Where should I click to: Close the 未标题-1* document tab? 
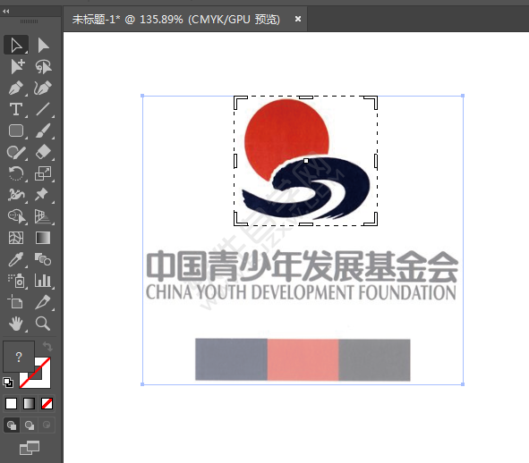click(x=298, y=19)
